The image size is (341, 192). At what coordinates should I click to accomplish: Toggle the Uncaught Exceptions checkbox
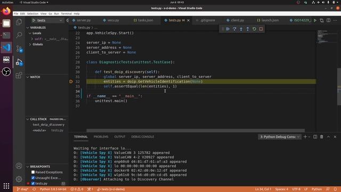[x=33, y=178]
